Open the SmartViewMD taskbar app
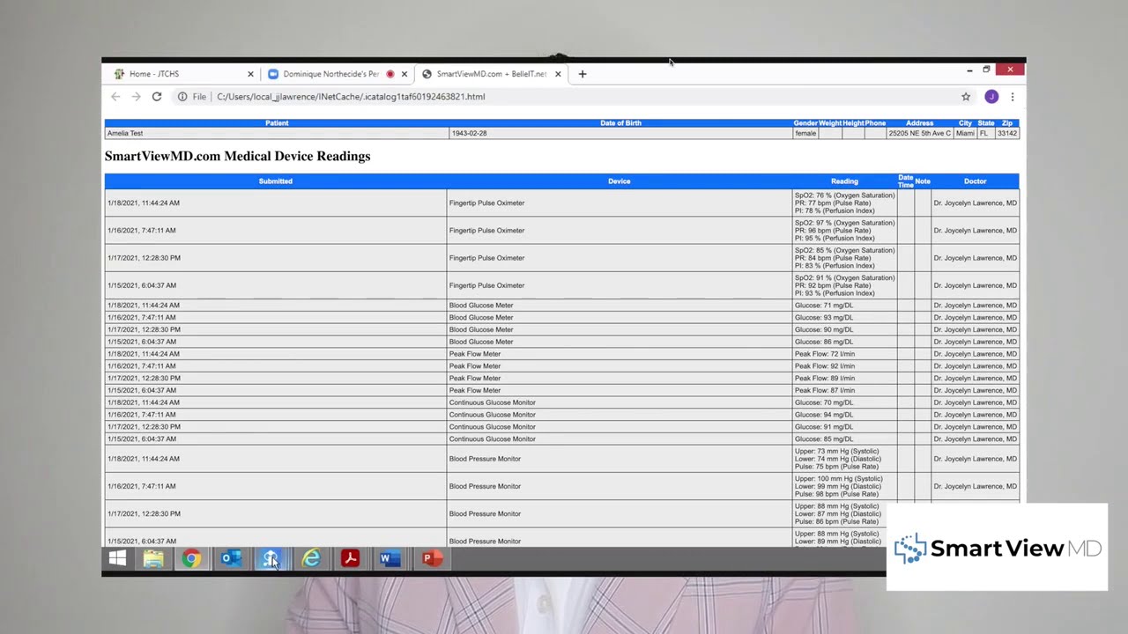Screen dimensions: 1128x634 tap(270, 558)
